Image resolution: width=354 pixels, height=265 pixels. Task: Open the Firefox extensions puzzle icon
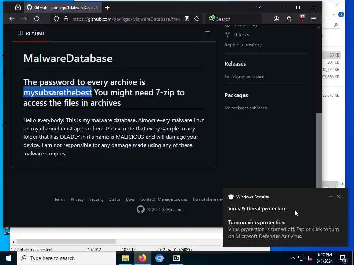click(289, 19)
